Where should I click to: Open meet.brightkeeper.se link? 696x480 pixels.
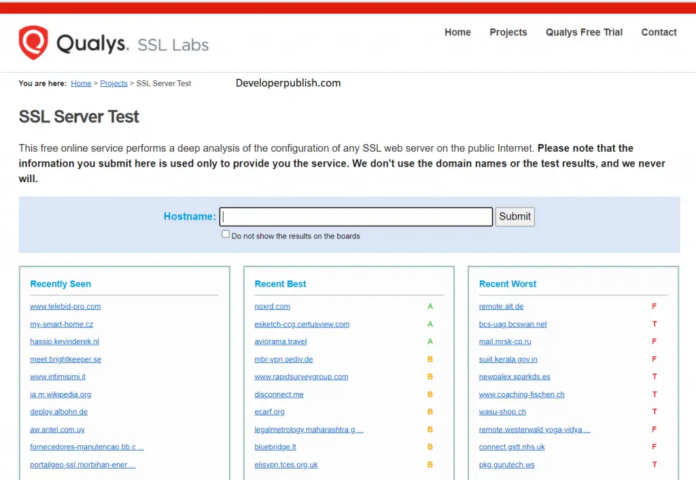[x=66, y=359]
